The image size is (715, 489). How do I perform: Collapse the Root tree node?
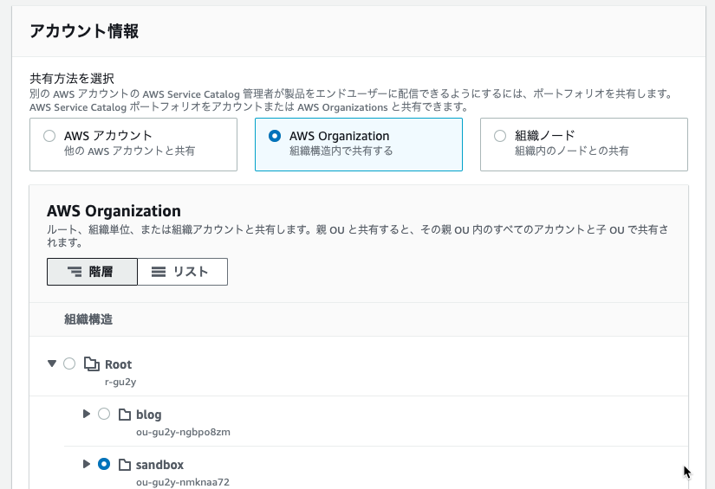pyautogui.click(x=52, y=364)
